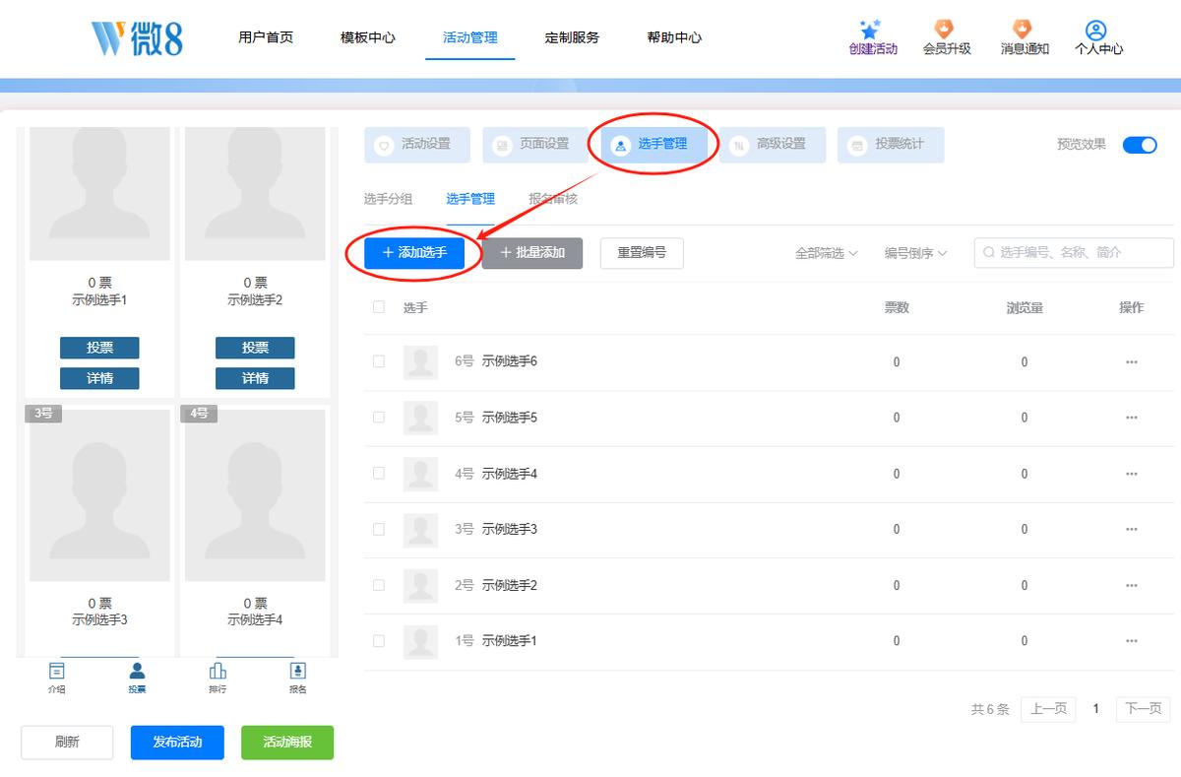Open actions menu for 示例选手6
The image size is (1181, 777).
coord(1132,362)
